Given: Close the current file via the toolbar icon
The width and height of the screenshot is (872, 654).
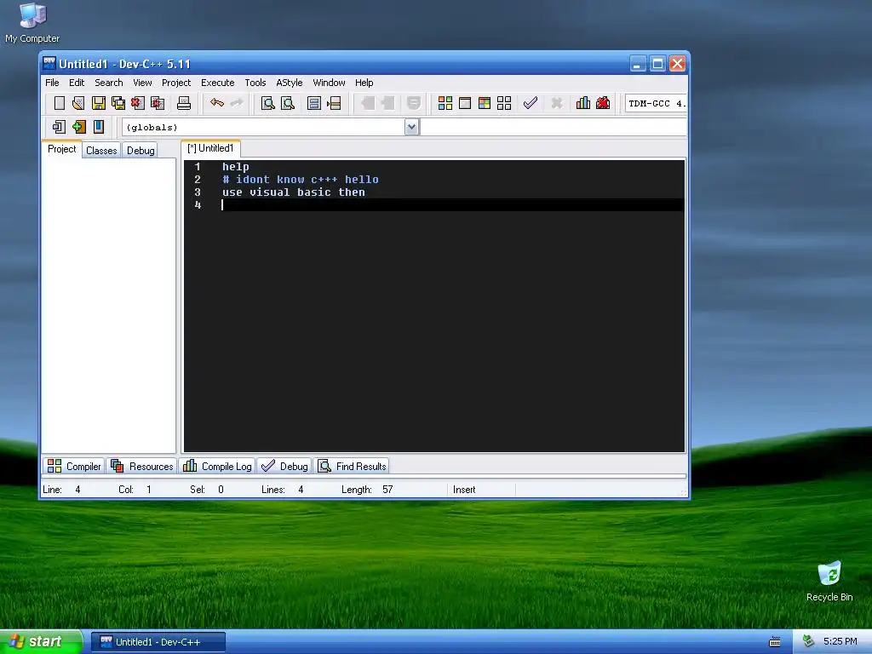Looking at the screenshot, I should (x=137, y=103).
